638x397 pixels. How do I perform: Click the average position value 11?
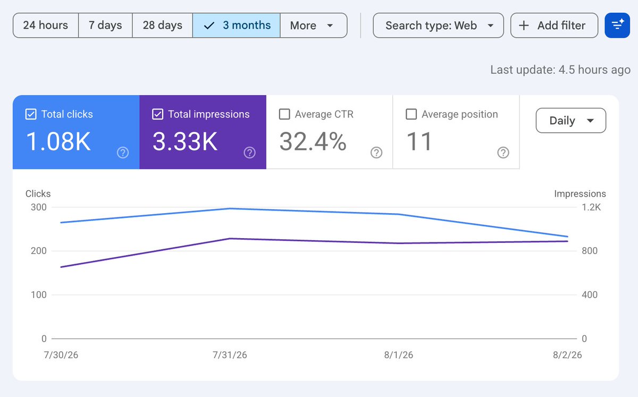coord(419,142)
